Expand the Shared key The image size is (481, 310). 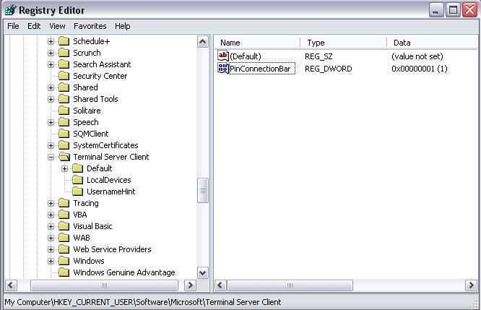pos(51,87)
